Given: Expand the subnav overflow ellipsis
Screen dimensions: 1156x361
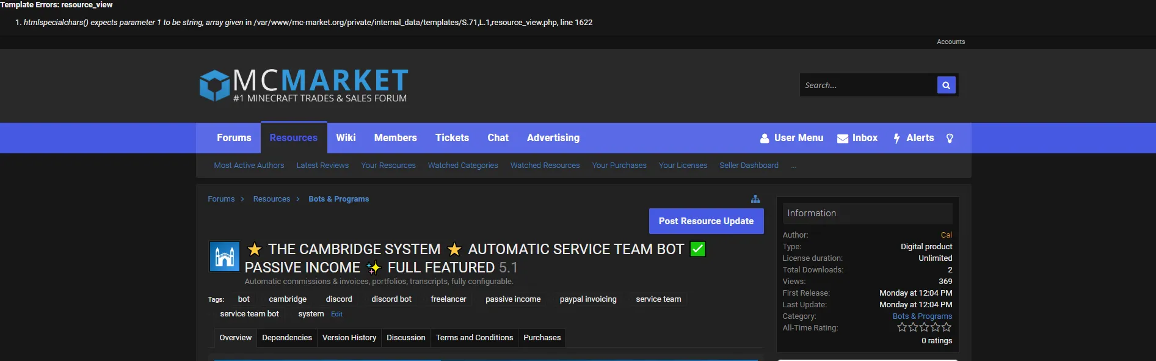Looking at the screenshot, I should 794,166.
